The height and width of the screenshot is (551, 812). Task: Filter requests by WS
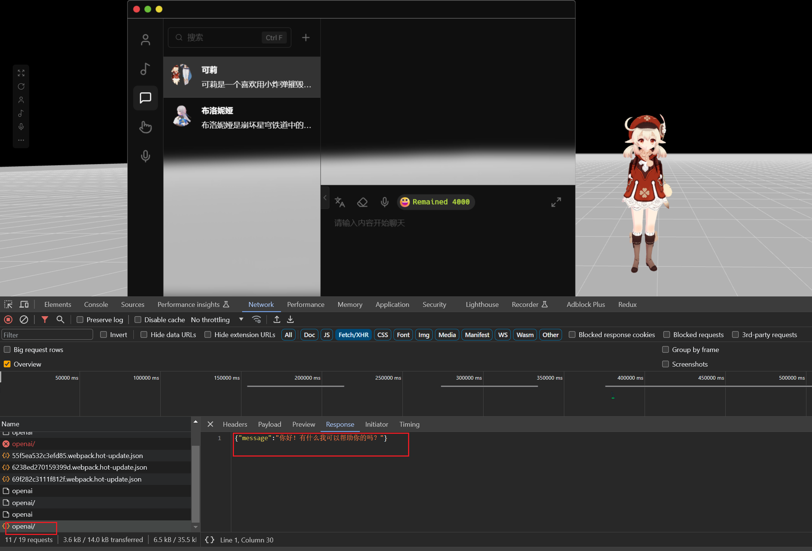(x=503, y=335)
